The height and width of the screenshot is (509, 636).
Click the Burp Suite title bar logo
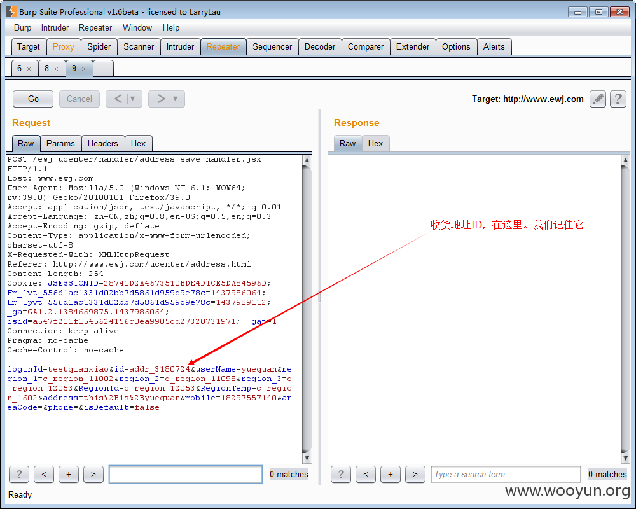tap(11, 11)
